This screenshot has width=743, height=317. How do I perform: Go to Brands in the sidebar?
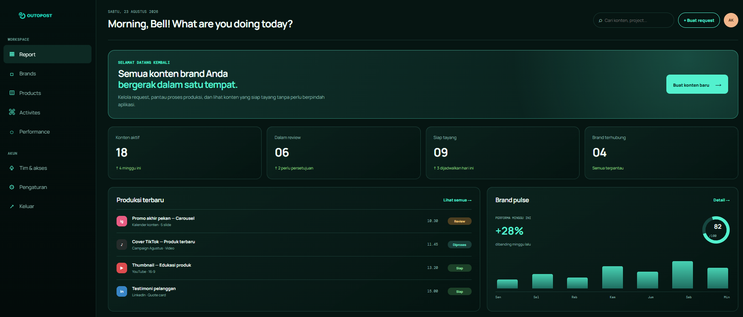47,74
